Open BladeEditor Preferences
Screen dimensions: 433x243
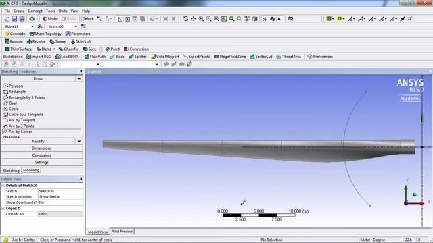click(x=320, y=57)
